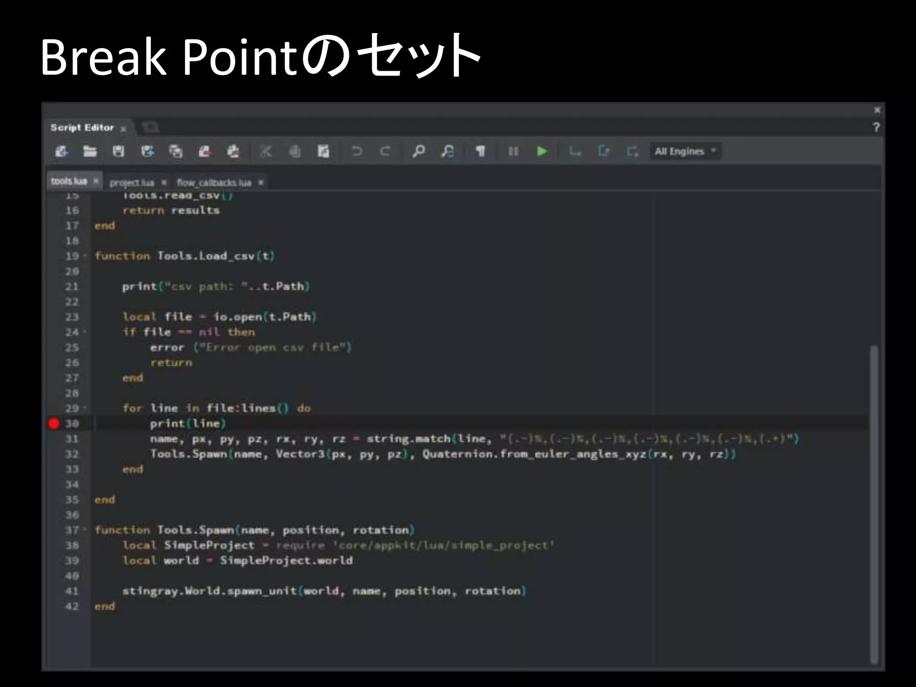Click the vertical scrollbar thumb in the editor
The width and height of the screenshot is (916, 687).
coord(874,504)
